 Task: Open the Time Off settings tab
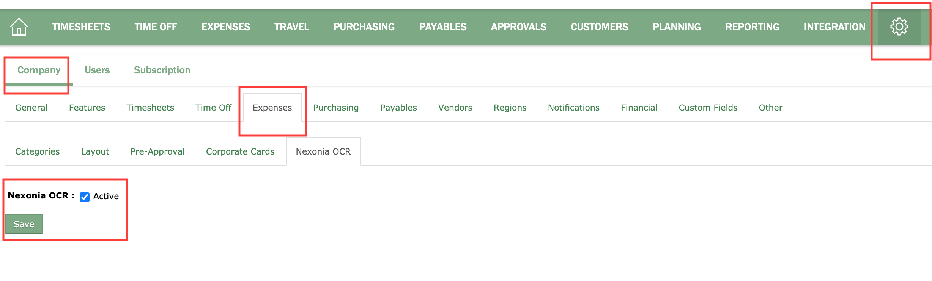[213, 108]
